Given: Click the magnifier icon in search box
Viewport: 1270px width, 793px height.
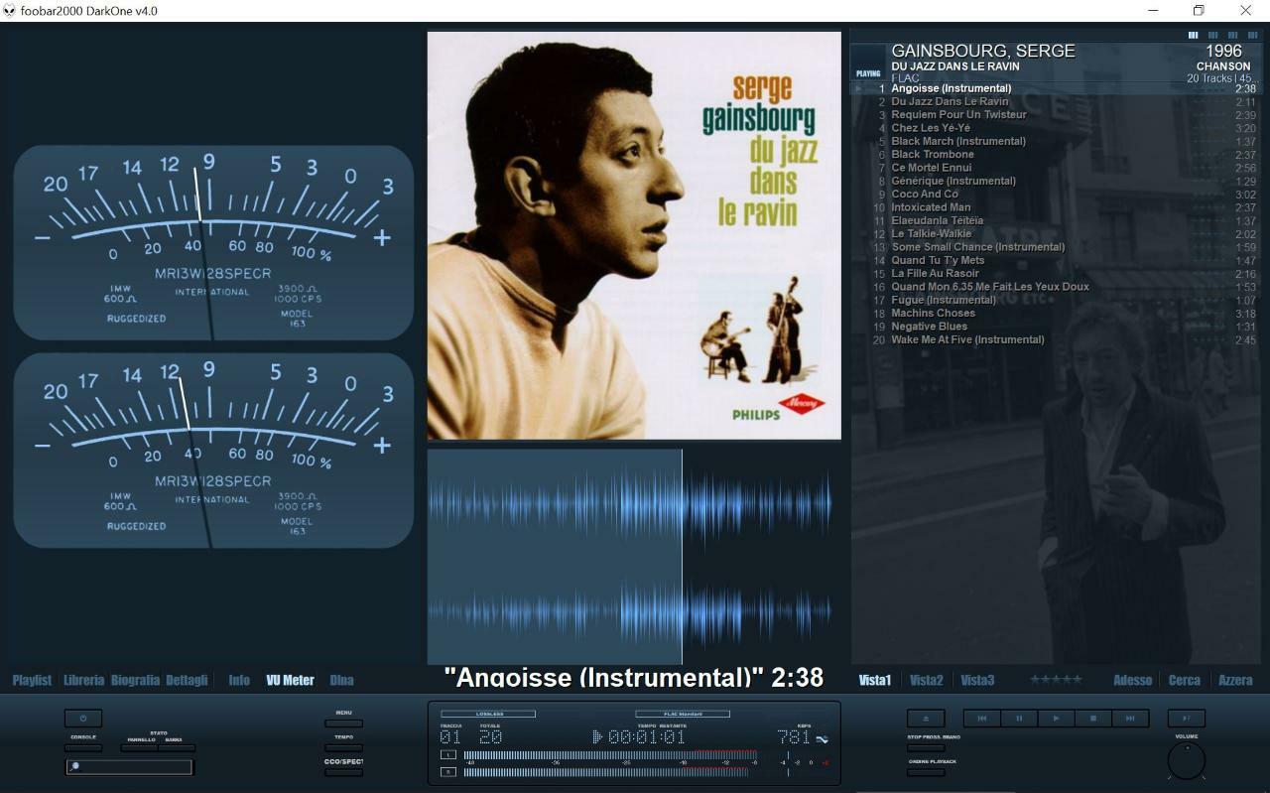Looking at the screenshot, I should [74, 766].
